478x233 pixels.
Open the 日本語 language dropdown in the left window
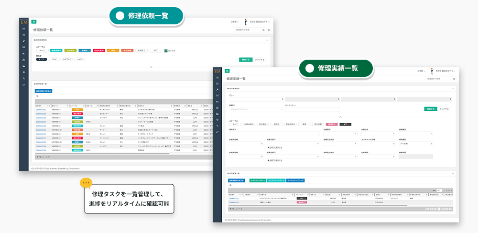point(234,22)
